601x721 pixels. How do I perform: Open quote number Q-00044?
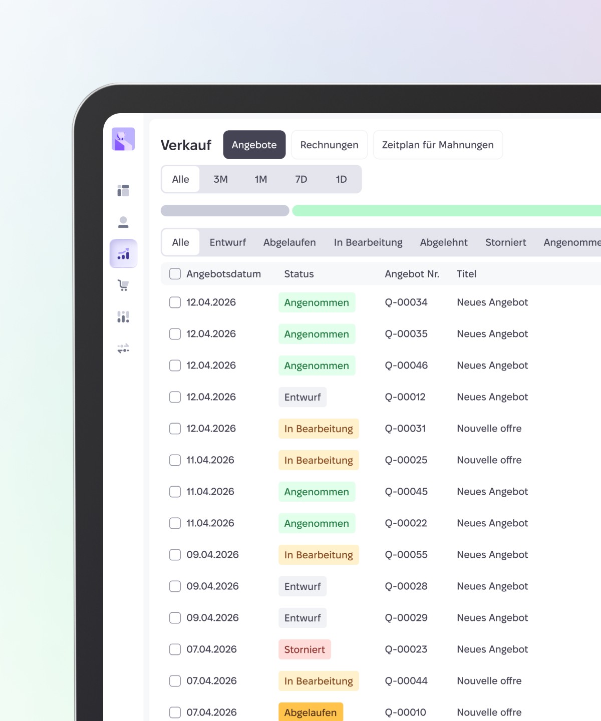(406, 681)
